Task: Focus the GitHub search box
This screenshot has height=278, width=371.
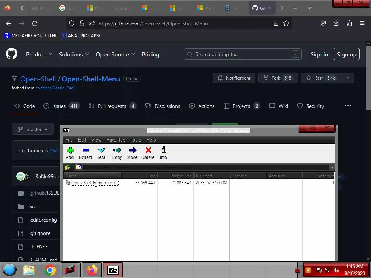Action: (242, 54)
